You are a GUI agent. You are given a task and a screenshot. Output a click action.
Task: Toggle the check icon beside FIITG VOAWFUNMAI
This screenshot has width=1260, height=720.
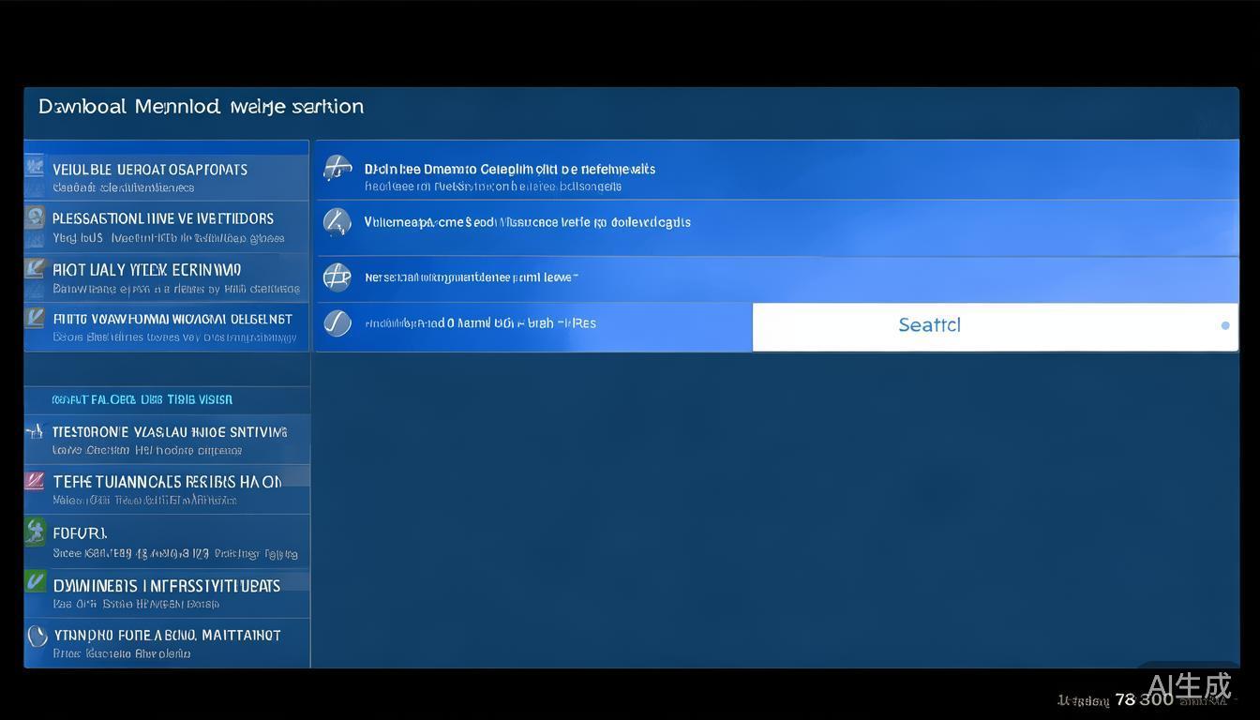35,318
